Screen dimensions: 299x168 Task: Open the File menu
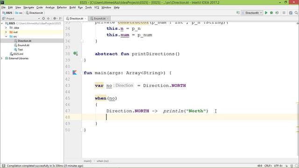3,7
